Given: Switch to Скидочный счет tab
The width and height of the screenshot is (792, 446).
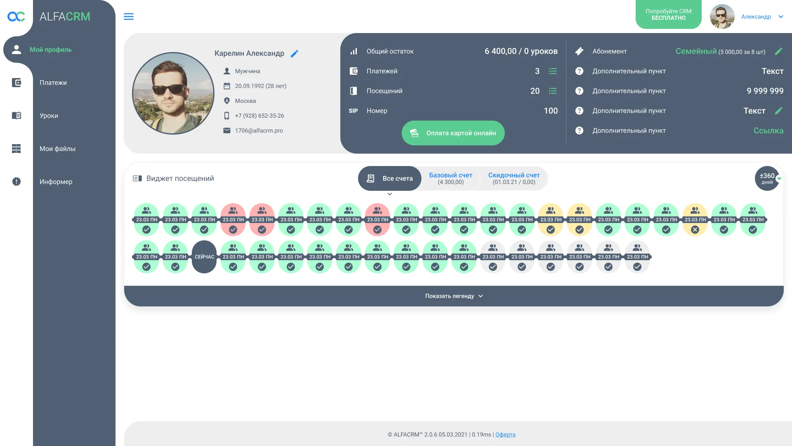Looking at the screenshot, I should (x=514, y=178).
